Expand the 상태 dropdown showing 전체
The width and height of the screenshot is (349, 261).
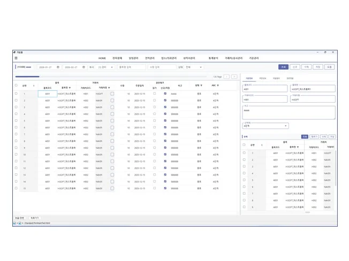coord(193,67)
